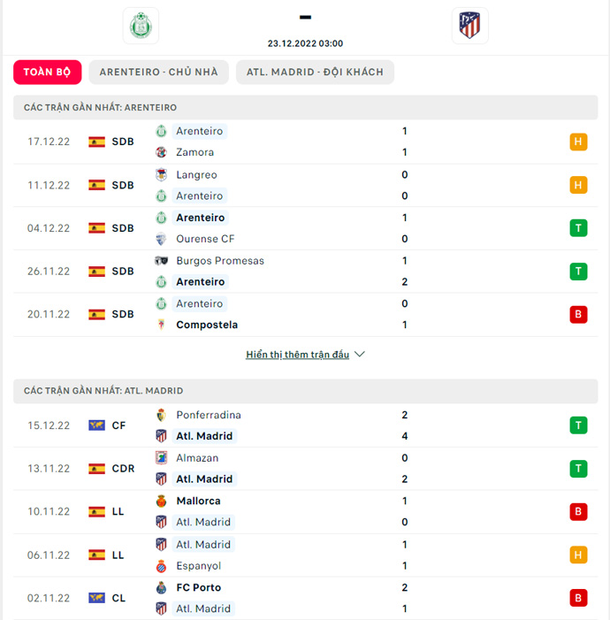The image size is (610, 620).
Task: Switch to Arenteiro - Chủ Nhà tab
Action: pyautogui.click(x=158, y=72)
